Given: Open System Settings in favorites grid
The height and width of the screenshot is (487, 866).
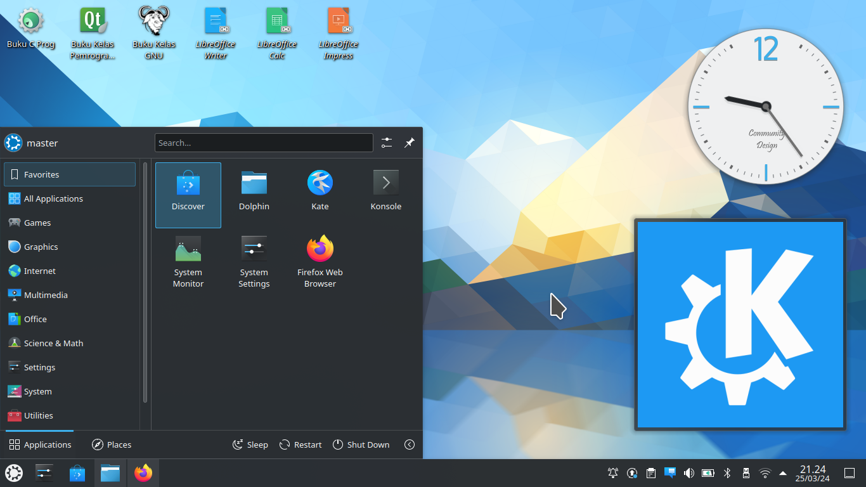Looking at the screenshot, I should click(254, 261).
